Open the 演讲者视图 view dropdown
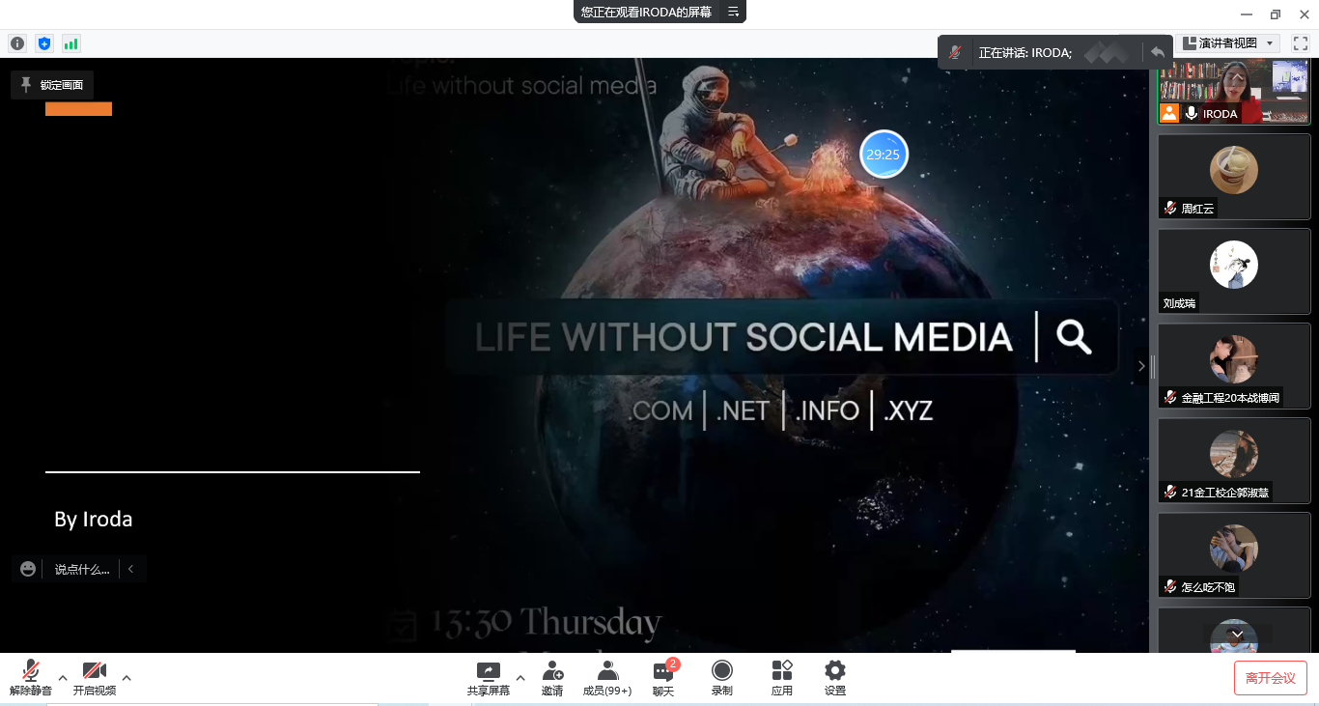 click(1230, 43)
